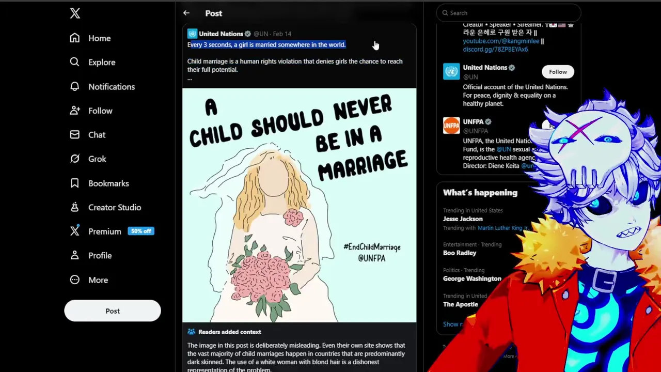Open the @UN handle in post header
661x372 pixels.
[261, 34]
